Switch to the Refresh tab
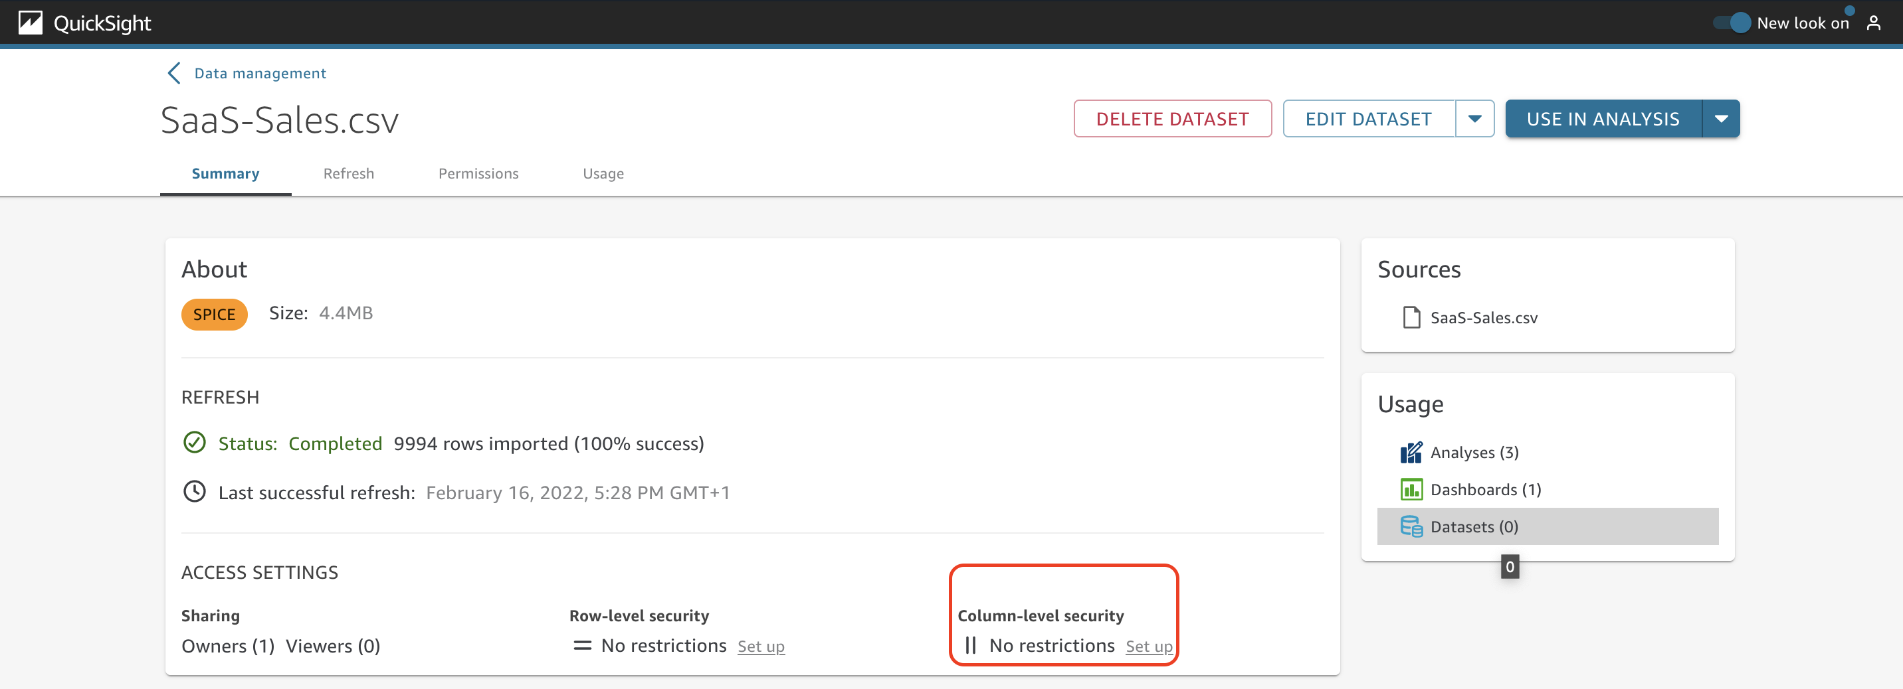 (x=349, y=173)
